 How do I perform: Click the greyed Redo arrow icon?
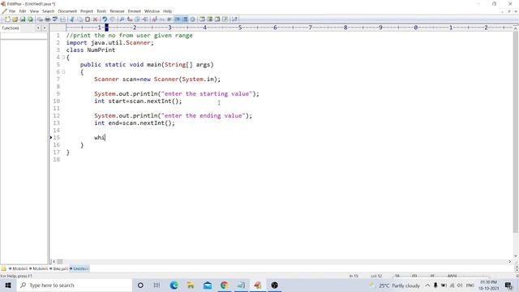(x=112, y=19)
